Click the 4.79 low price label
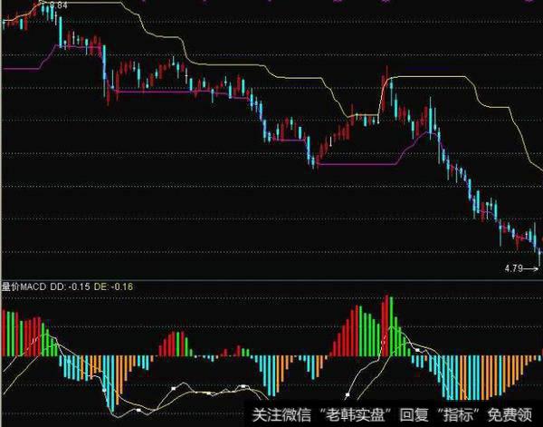543x427 pixels. 513,267
